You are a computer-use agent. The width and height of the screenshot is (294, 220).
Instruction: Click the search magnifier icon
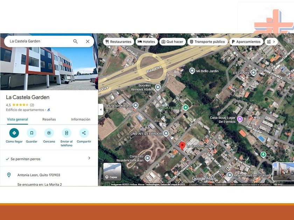click(x=75, y=41)
